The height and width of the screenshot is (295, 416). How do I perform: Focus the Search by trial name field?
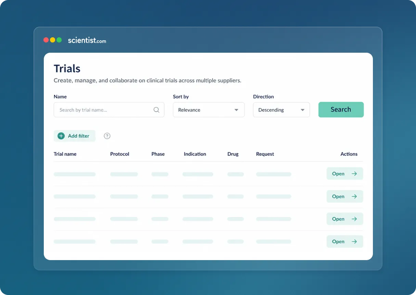click(x=109, y=110)
